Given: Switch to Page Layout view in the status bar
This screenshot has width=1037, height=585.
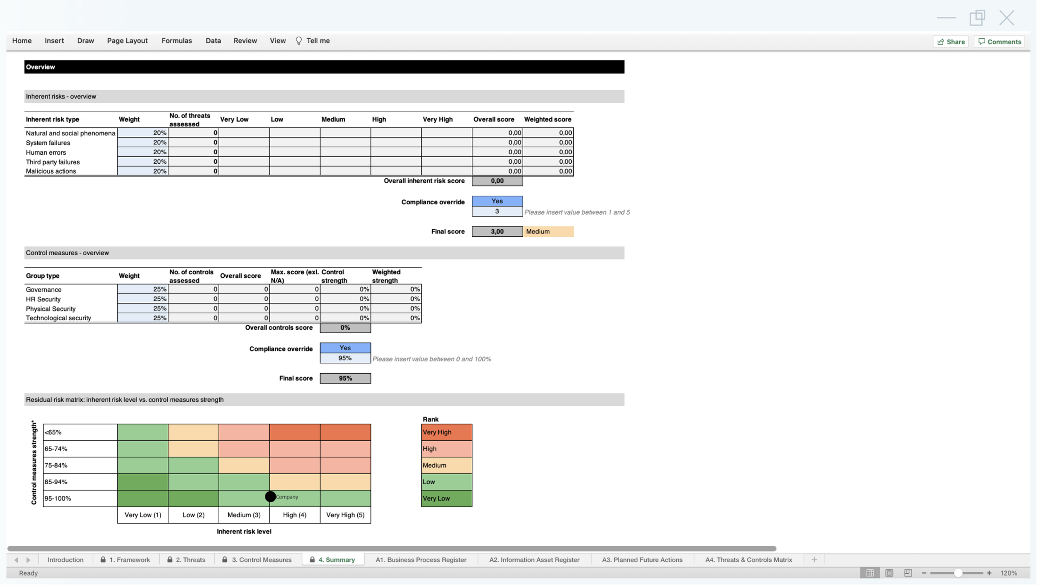Looking at the screenshot, I should (889, 573).
